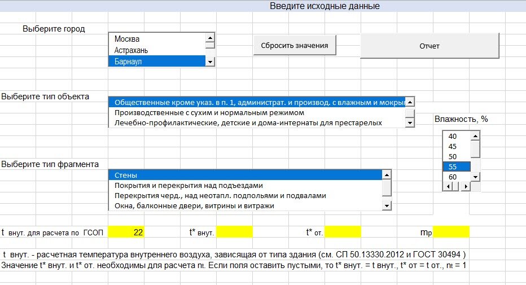Select humidity value 45
526x285 pixels.
click(x=457, y=147)
